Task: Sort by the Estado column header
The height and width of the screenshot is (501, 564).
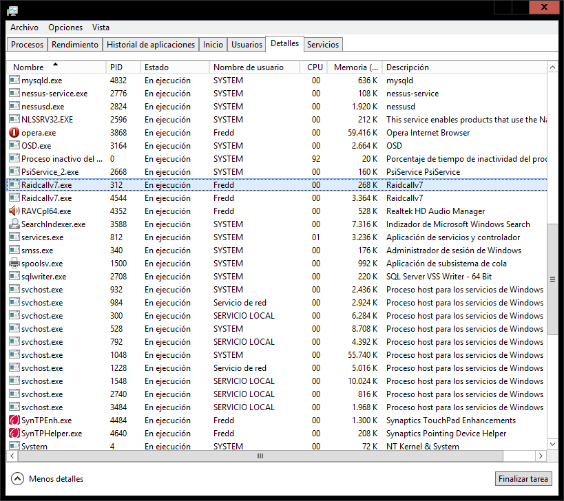Action: (174, 67)
